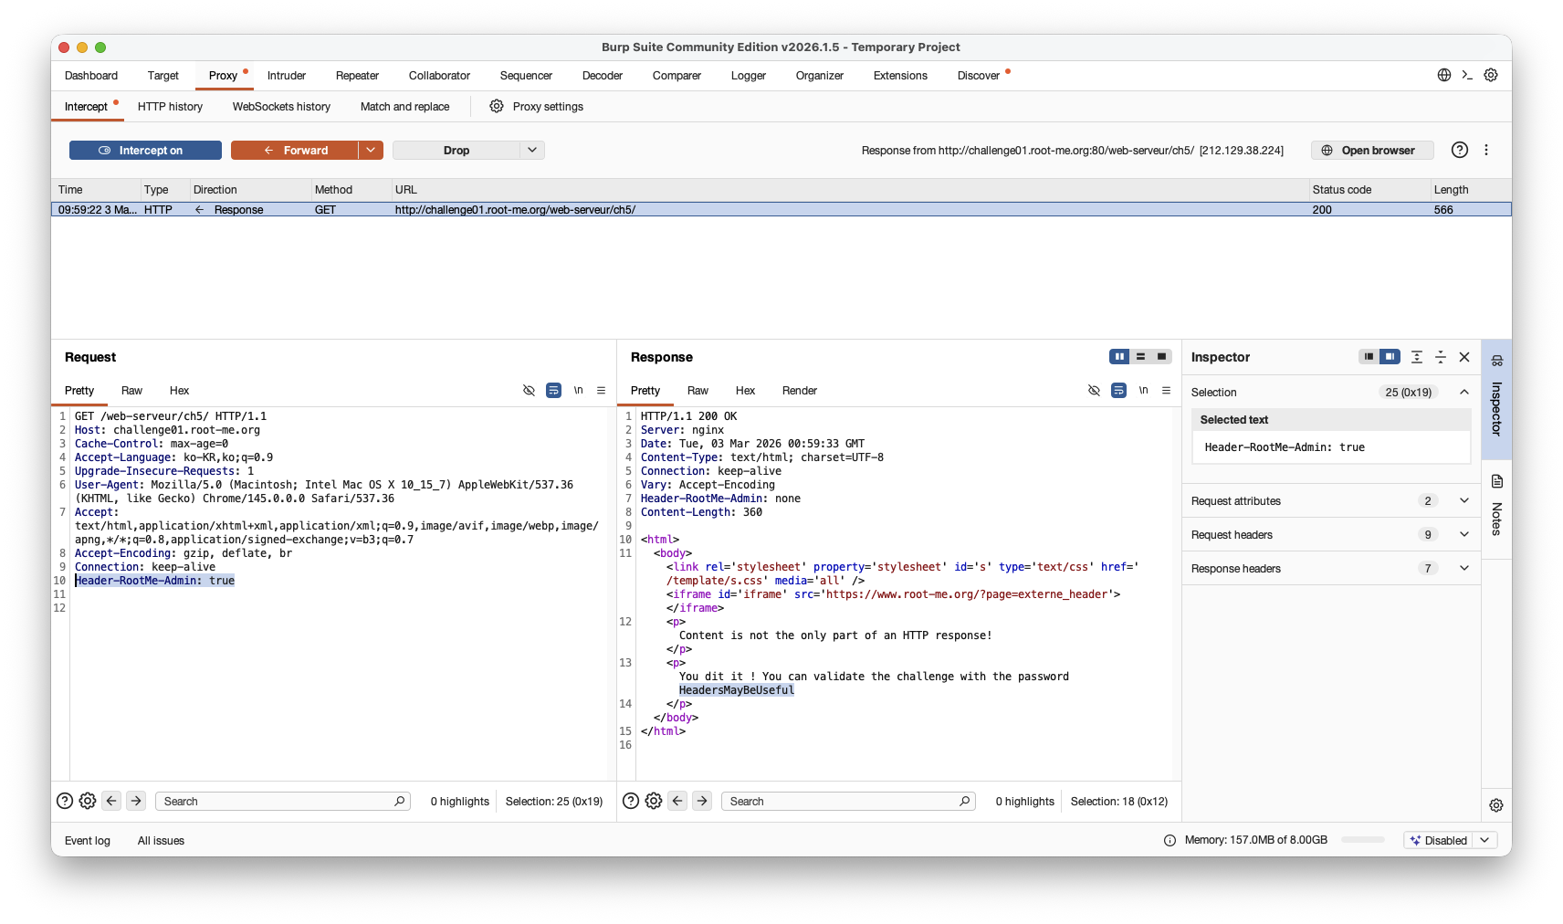Open the Repeater tab

pos(357,76)
